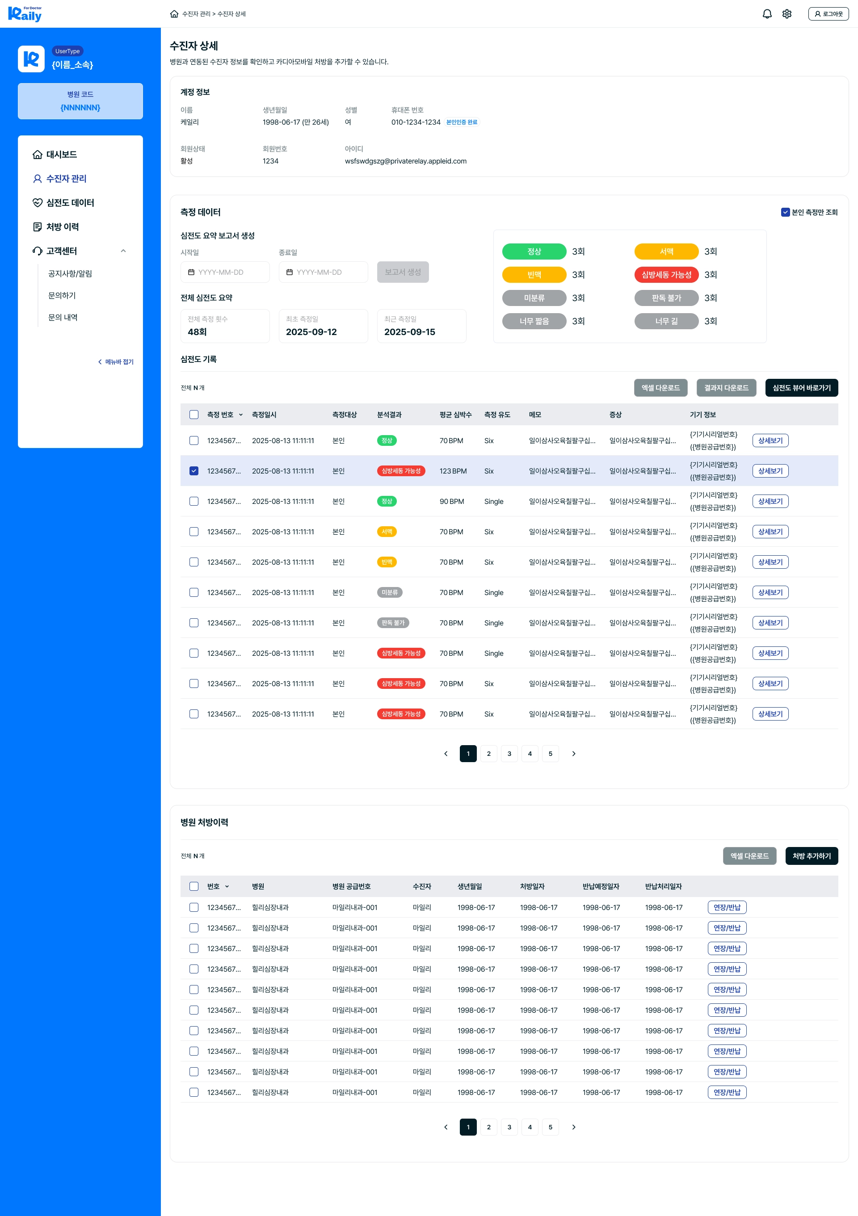Click 심전도 뷰어 바로가기 button
Screen dimensions: 858x1216
801,388
